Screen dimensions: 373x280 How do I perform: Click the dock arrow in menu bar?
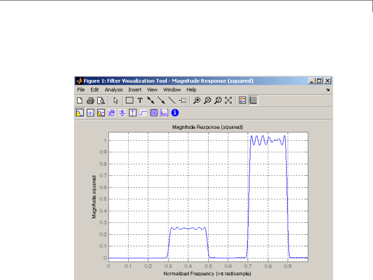coord(328,90)
